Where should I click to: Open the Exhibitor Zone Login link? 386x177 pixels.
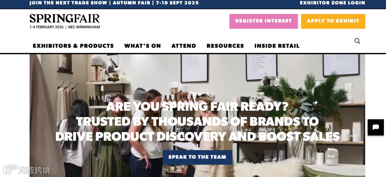coord(332,3)
